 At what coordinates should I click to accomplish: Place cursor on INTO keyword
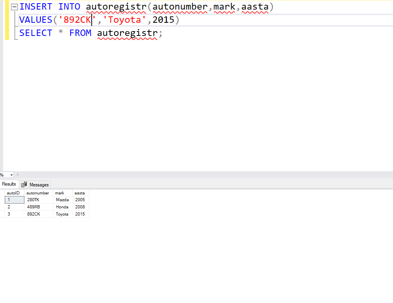[69, 7]
